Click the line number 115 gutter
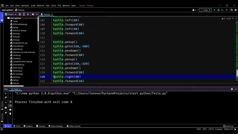Viewport: 238px width, 134px height. (42, 55)
